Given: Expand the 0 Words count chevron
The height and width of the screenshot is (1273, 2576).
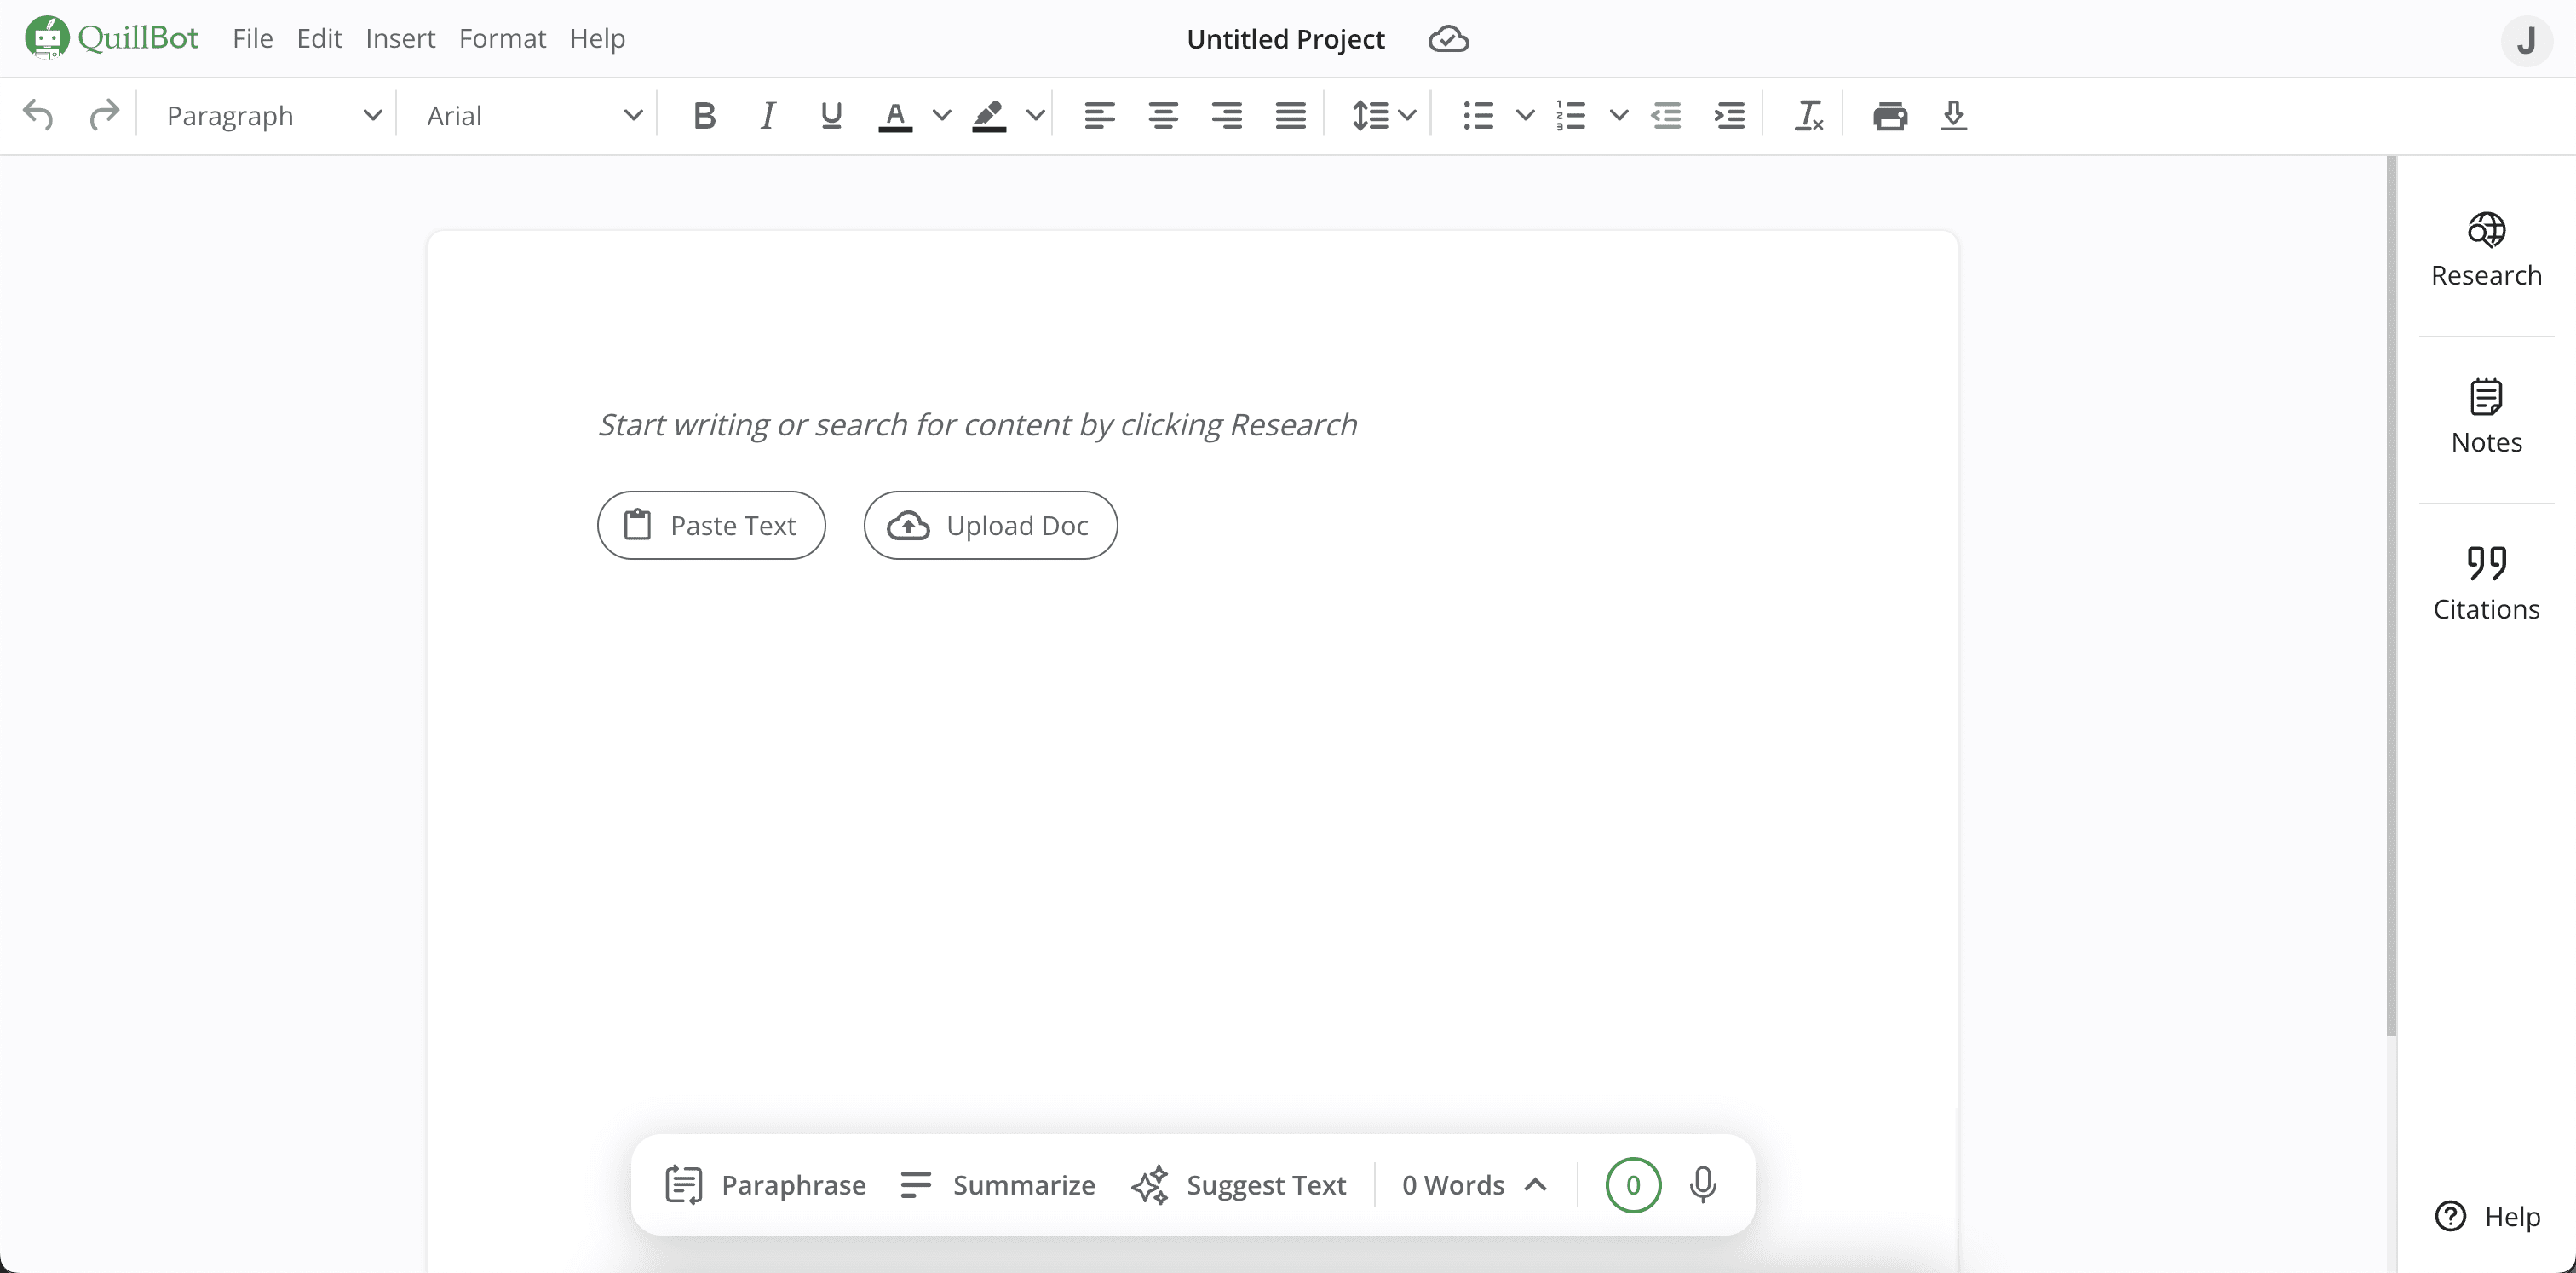Looking at the screenshot, I should 1535,1185.
